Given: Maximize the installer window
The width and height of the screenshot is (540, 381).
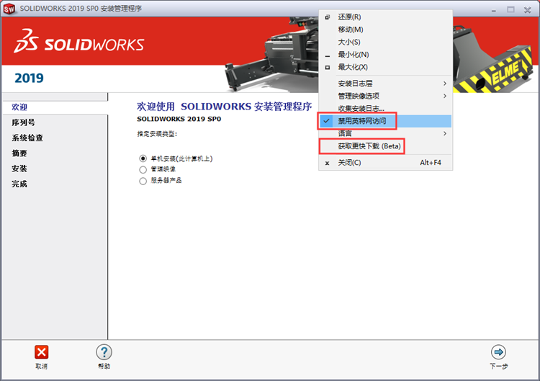Looking at the screenshot, I should (510, 9).
